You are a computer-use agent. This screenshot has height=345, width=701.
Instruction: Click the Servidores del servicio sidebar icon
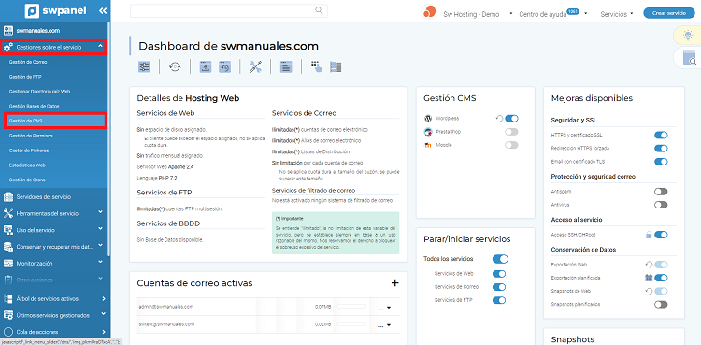8,197
